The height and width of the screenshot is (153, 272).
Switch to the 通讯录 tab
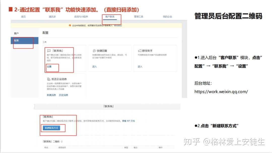coord(52,17)
